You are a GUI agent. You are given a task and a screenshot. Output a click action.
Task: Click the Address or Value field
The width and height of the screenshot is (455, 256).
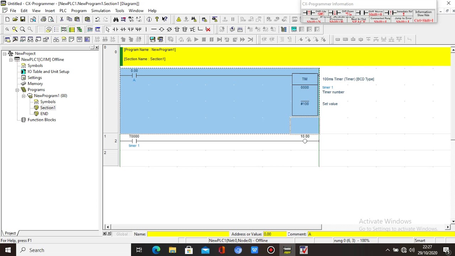[x=274, y=234]
